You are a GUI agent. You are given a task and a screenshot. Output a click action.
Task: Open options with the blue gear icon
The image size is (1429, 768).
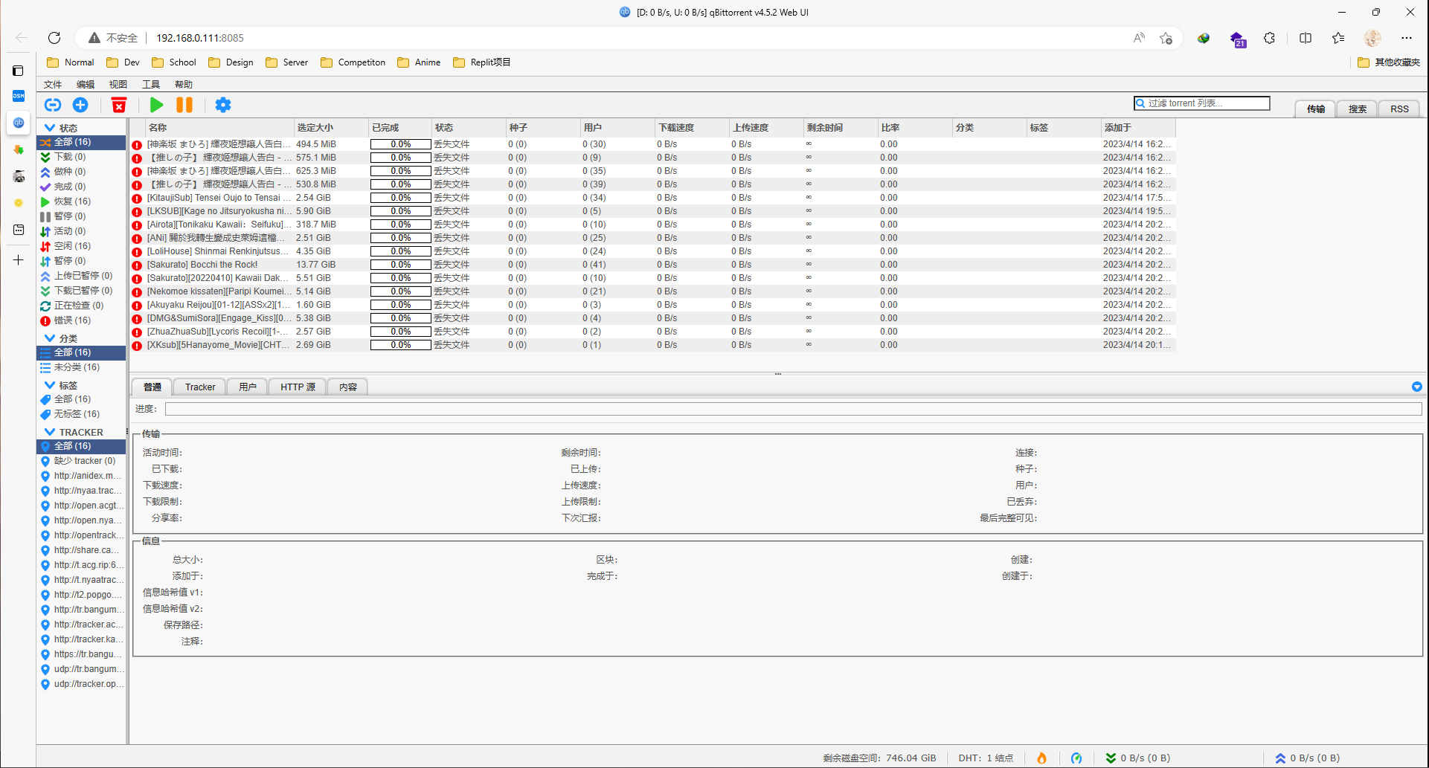223,106
